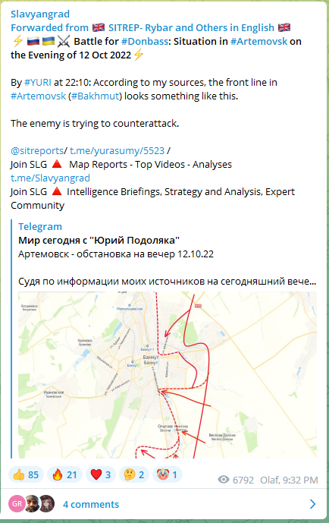Open the Telegram preview title

click(40, 226)
